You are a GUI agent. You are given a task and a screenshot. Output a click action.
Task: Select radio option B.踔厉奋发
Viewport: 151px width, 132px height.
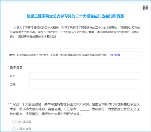(14, 129)
